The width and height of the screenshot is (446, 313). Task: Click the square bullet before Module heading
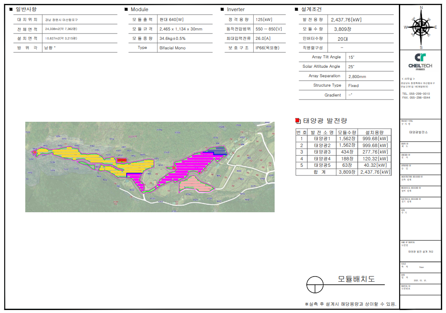coord(126,9)
